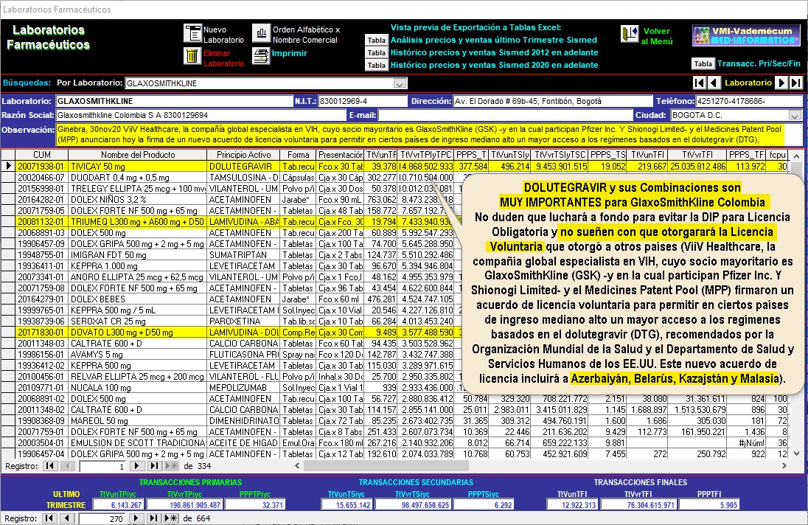808x525 pixels.
Task: Click the Volver al Menú door icon
Action: point(629,35)
